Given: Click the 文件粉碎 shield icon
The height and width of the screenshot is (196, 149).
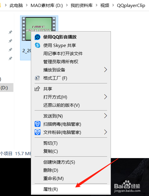Looking at the screenshot, I should coord(38,132).
